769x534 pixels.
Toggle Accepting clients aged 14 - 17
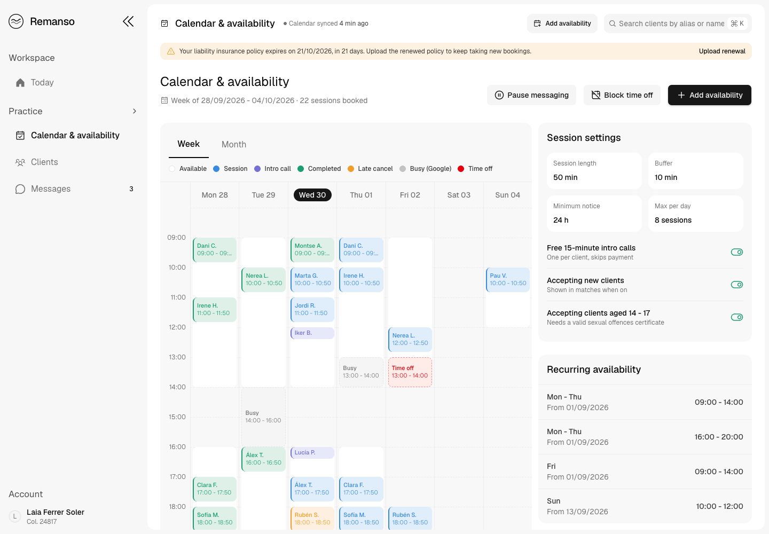click(x=737, y=317)
